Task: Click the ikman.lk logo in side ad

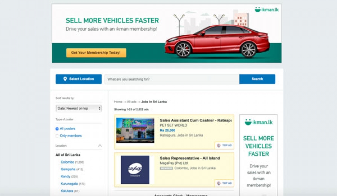Action: (x=258, y=122)
